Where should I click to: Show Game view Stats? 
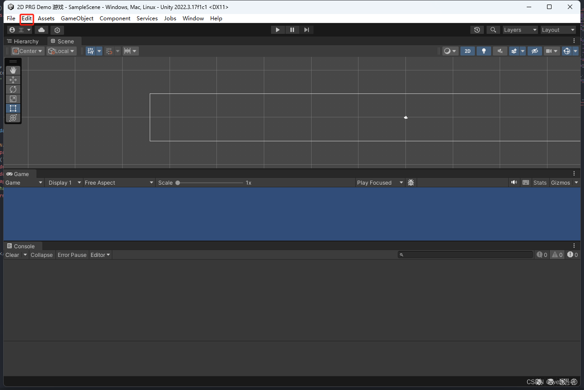coord(540,182)
